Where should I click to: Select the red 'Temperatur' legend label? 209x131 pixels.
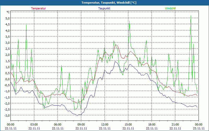38,8
